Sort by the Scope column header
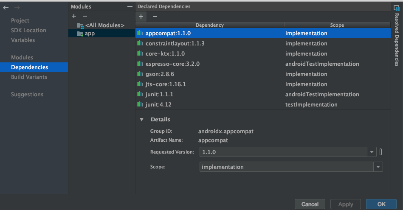 pos(337,25)
